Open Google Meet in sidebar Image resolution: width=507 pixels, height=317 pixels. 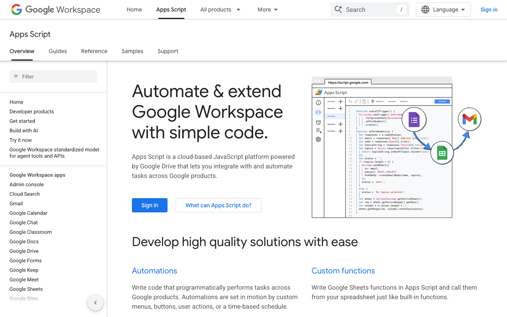point(24,280)
